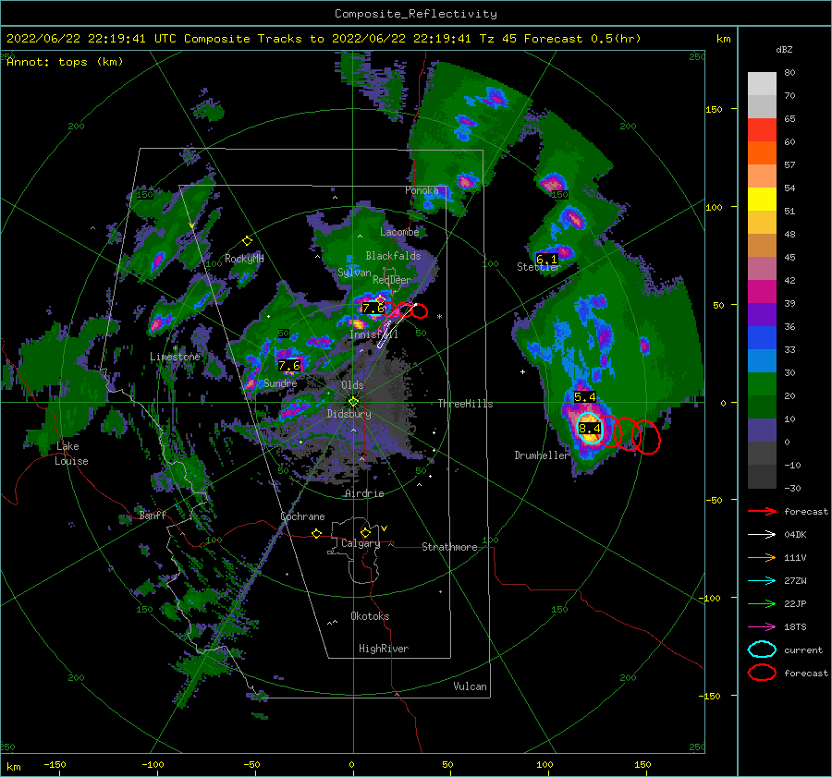Click the cyan current-storm ellipse around 8.4

click(590, 428)
